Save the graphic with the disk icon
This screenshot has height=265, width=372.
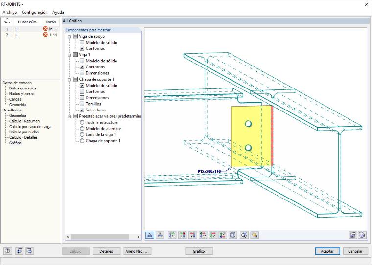click(x=353, y=235)
